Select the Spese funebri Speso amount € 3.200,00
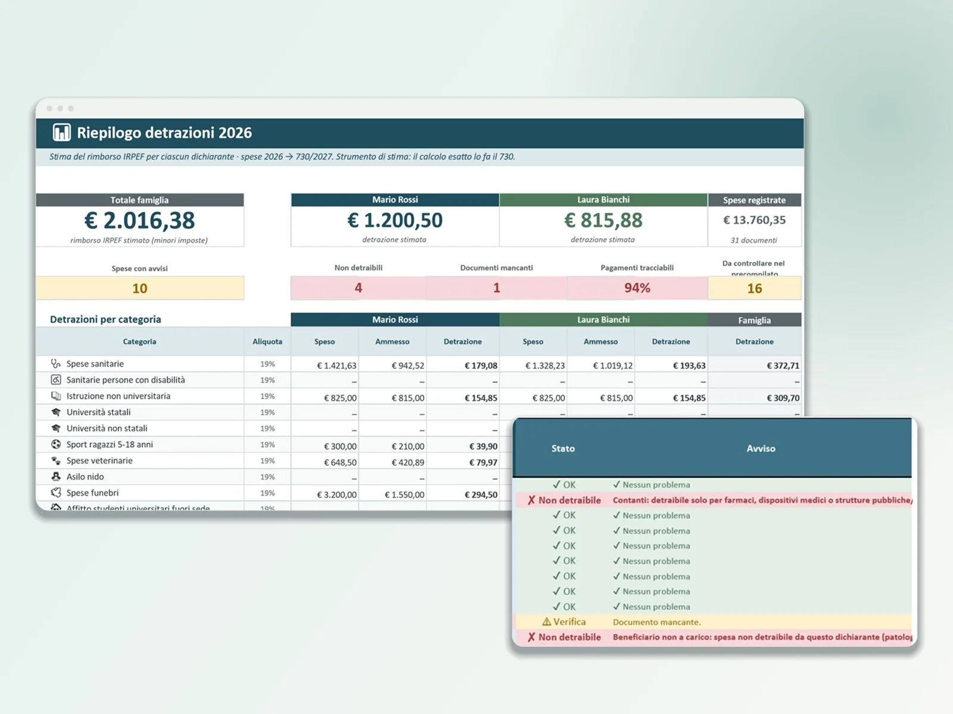The height and width of the screenshot is (714, 953). [337, 495]
